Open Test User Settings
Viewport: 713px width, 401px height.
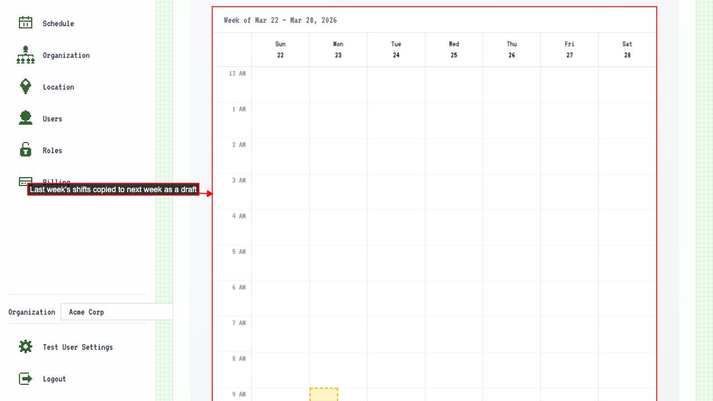pos(77,346)
